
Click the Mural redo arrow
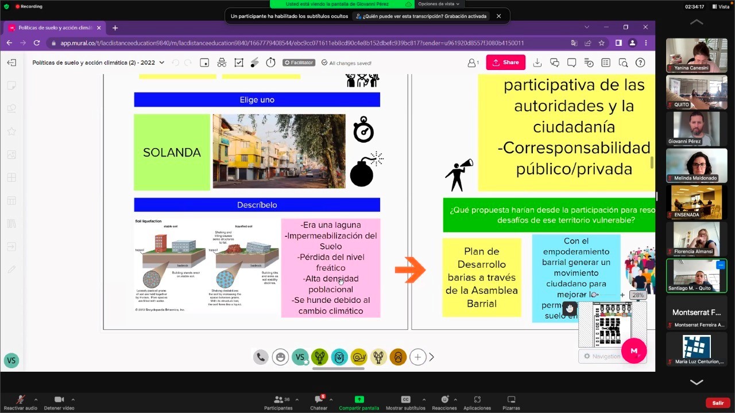click(188, 63)
